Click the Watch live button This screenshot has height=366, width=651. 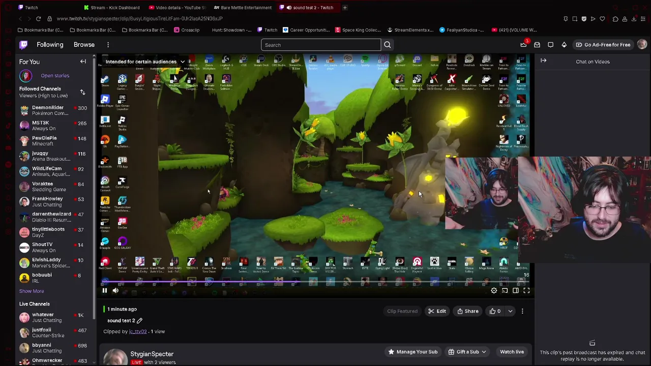(x=512, y=352)
